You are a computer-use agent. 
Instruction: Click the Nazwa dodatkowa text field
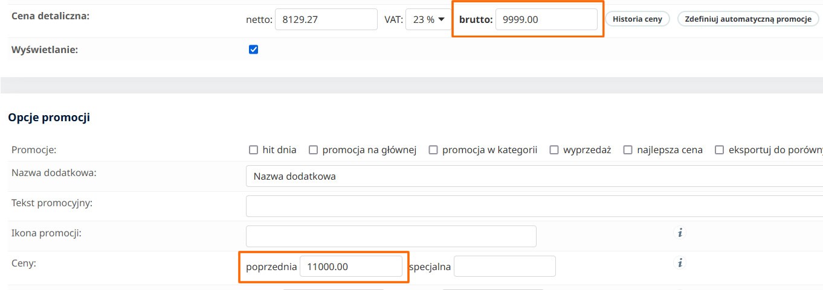pos(532,177)
